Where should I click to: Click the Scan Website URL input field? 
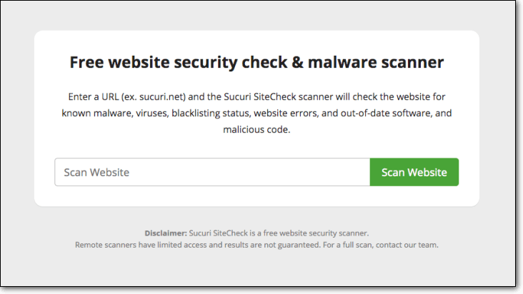pos(212,172)
